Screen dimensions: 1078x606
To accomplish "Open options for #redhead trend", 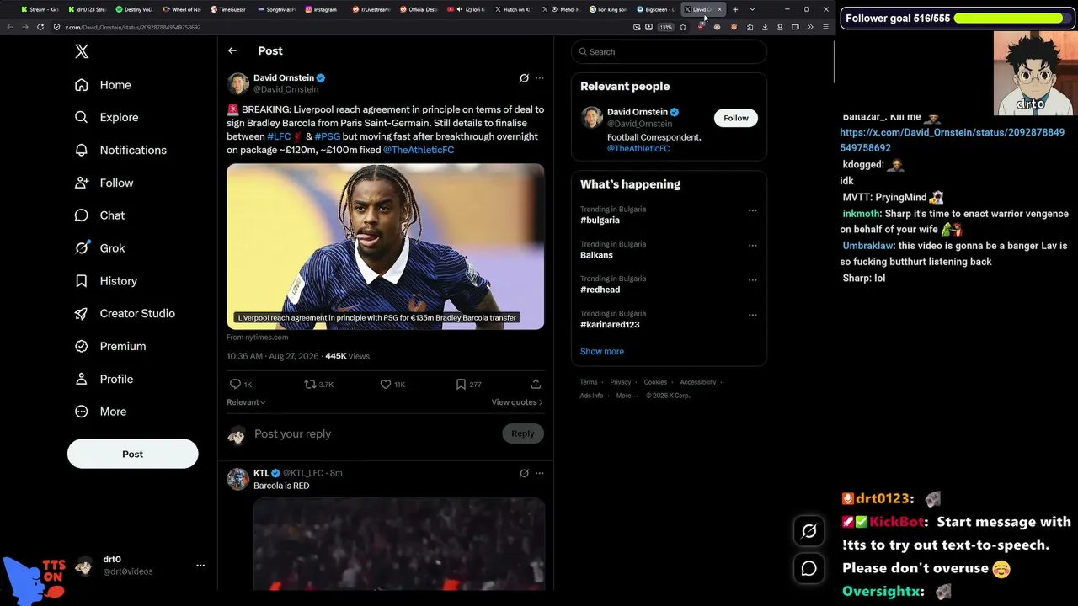I will (x=753, y=280).
